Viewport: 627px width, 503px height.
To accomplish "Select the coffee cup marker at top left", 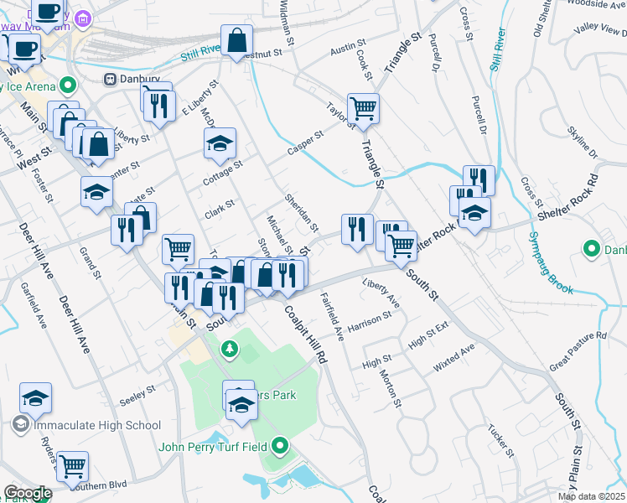I will click(49, 12).
